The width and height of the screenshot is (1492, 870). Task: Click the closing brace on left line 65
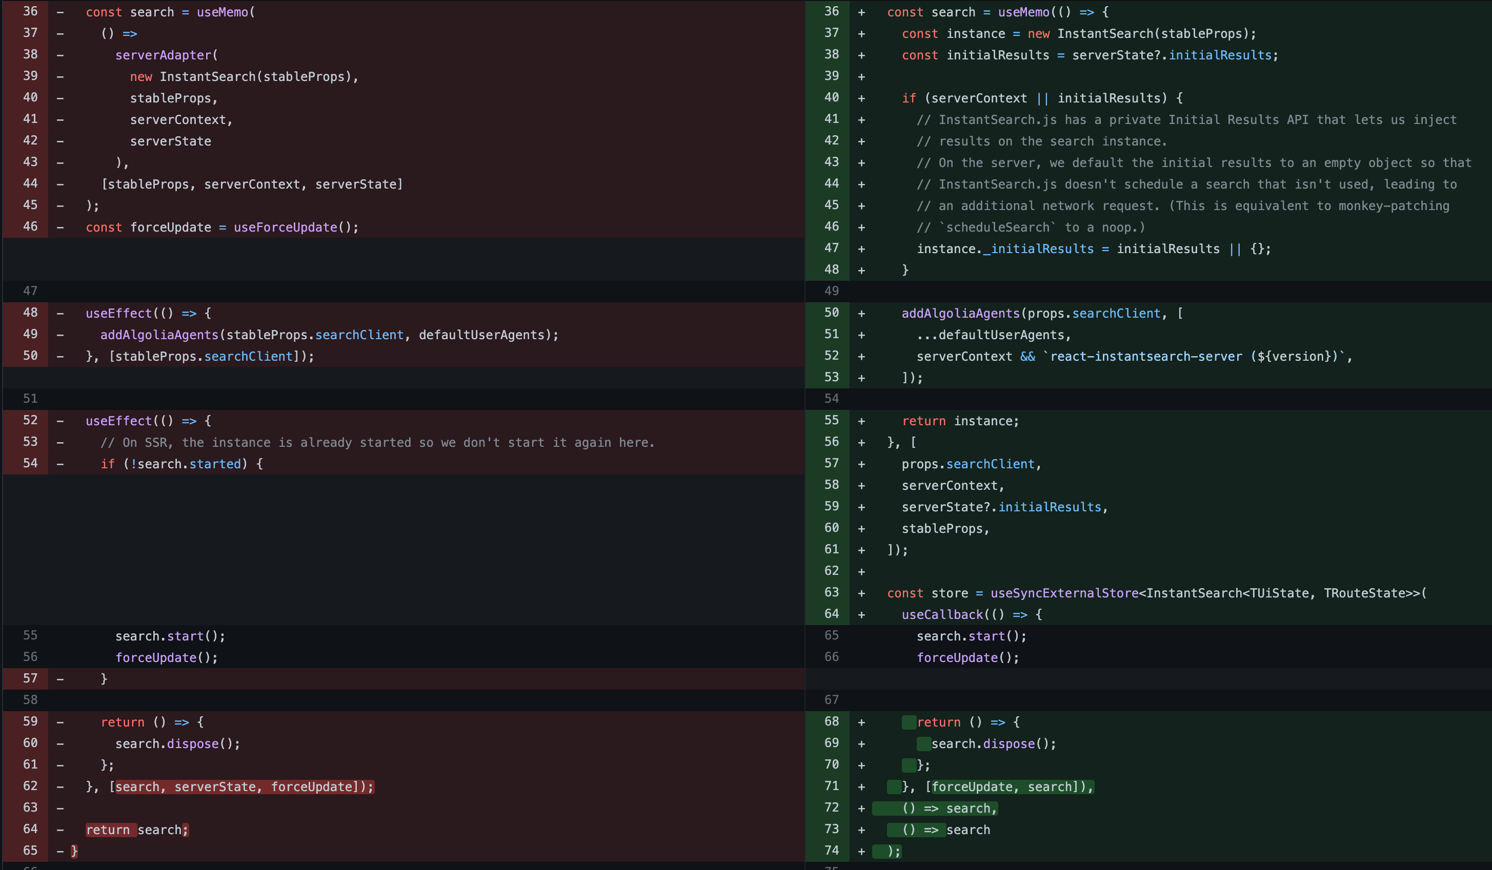pyautogui.click(x=74, y=851)
